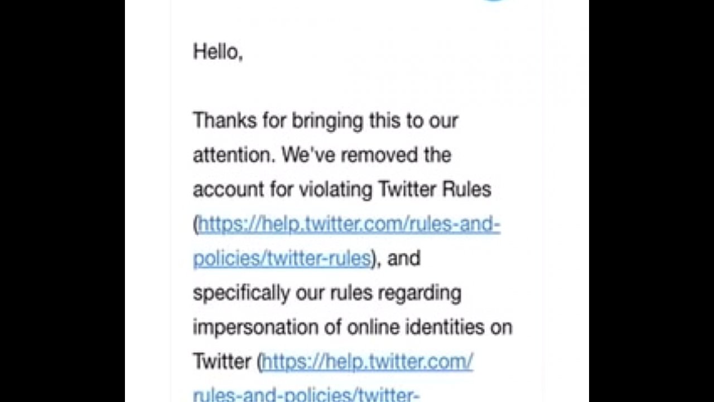Image resolution: width=714 pixels, height=402 pixels.
Task: Click the phrase "We've removed the"
Action: (366, 155)
